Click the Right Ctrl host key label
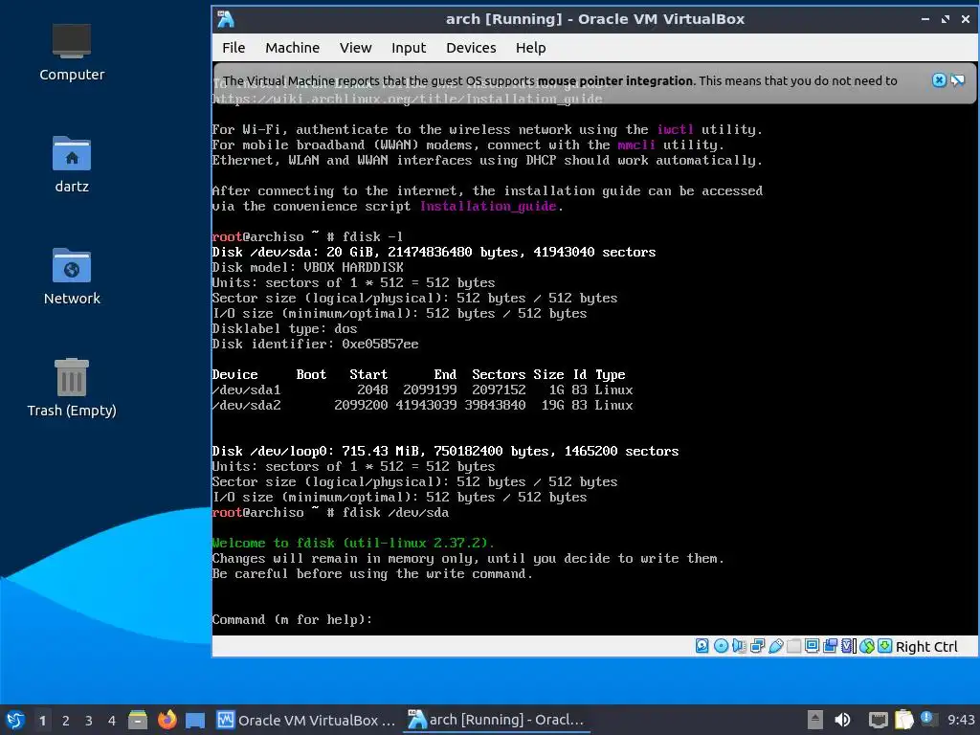 926,647
